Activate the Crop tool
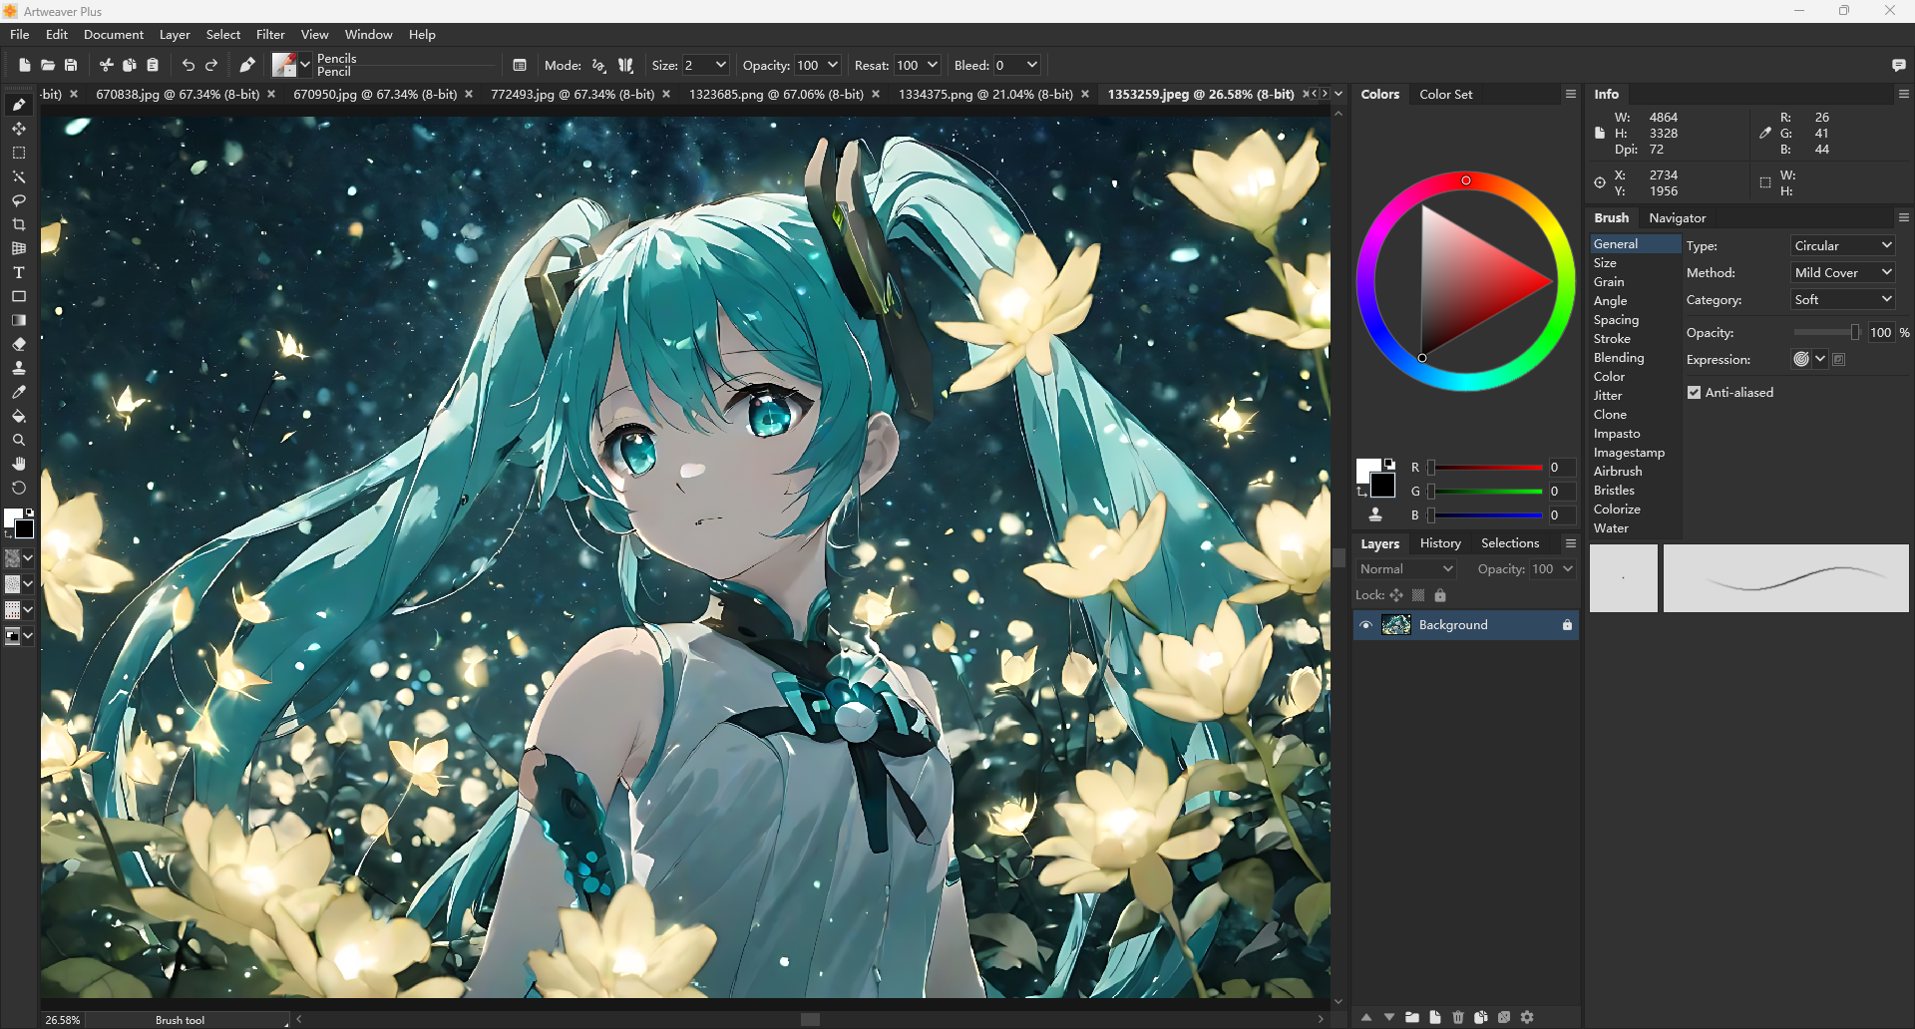This screenshot has height=1029, width=1915. tap(18, 224)
